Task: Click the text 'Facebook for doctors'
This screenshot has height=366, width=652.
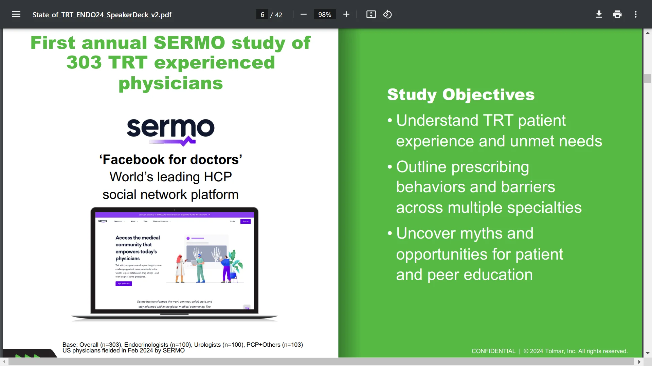Action: click(x=170, y=159)
